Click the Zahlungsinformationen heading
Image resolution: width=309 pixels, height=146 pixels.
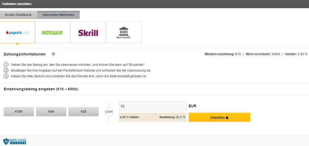25,54
